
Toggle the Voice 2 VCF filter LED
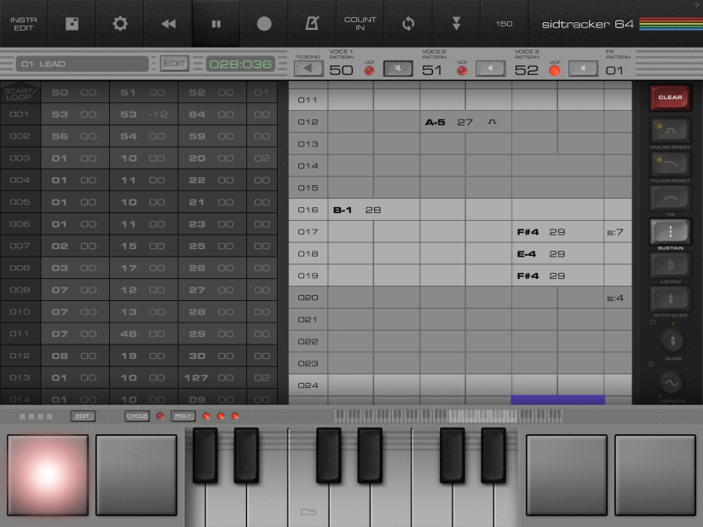pyautogui.click(x=462, y=71)
